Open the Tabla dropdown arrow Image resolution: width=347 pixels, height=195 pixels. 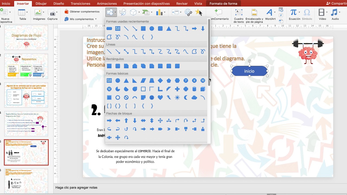coord(27,12)
